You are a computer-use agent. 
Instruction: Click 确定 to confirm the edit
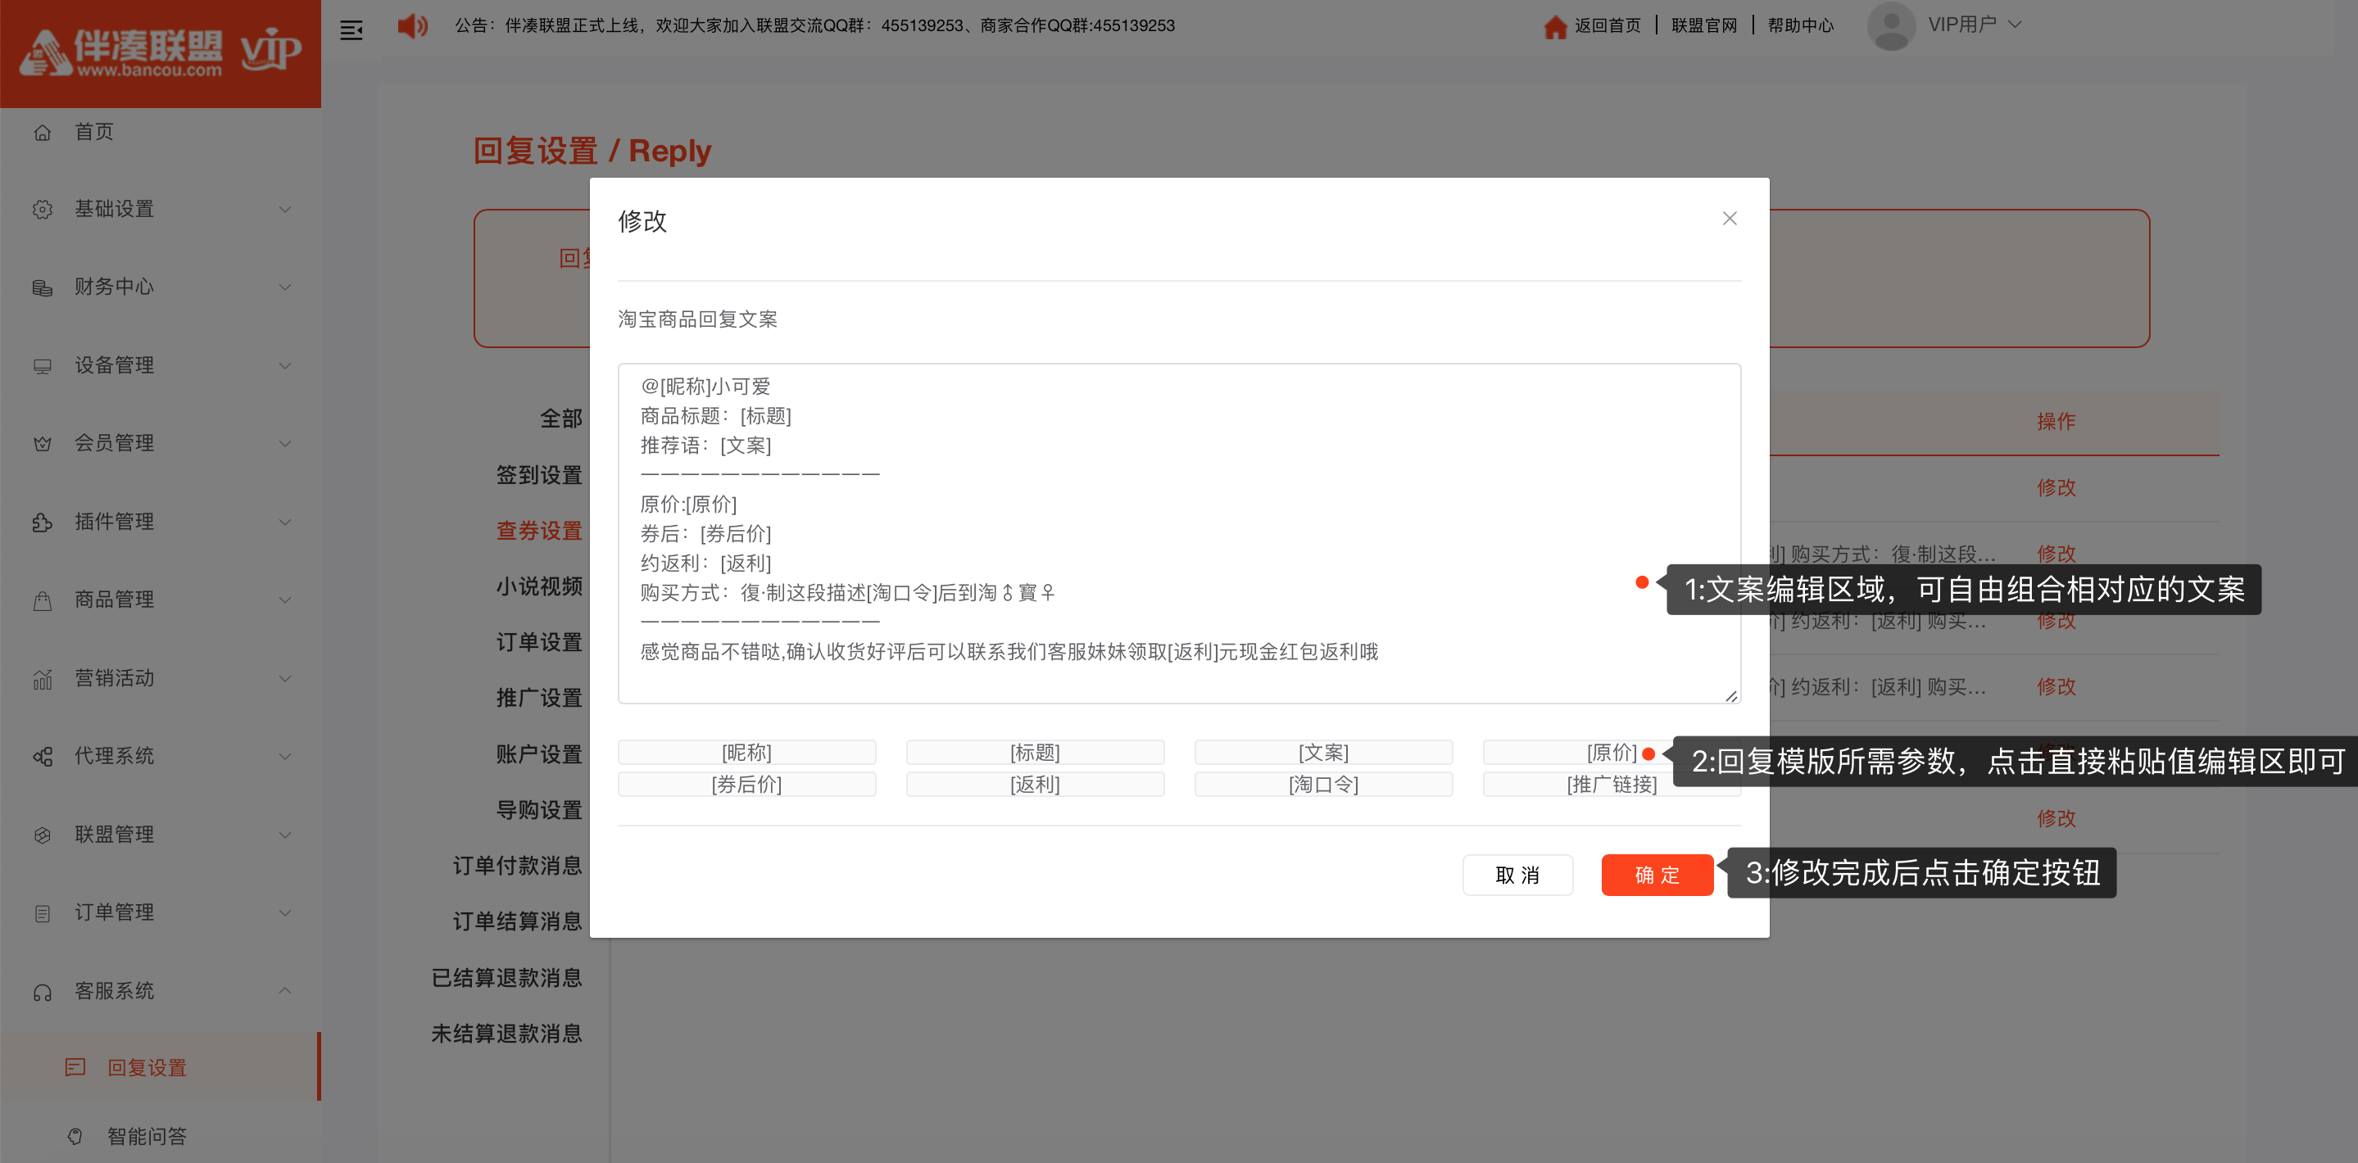coord(1657,875)
